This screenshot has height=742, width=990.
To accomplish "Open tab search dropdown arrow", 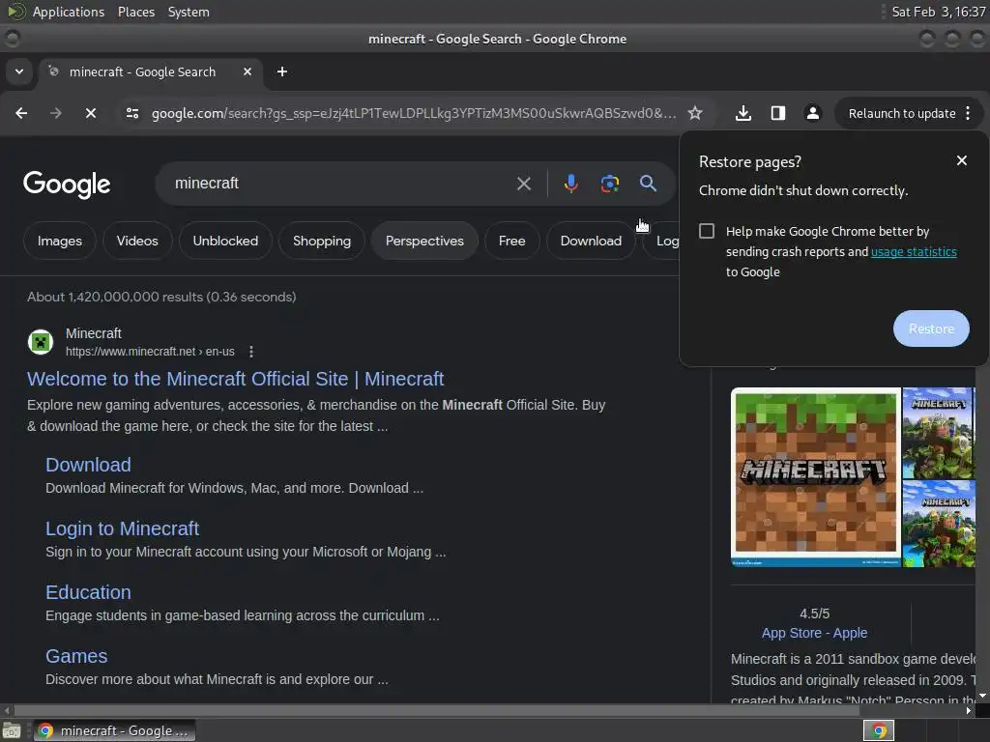I will (19, 71).
